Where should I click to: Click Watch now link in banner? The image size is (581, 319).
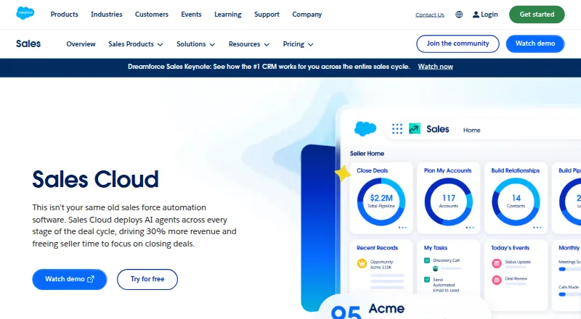coord(435,67)
